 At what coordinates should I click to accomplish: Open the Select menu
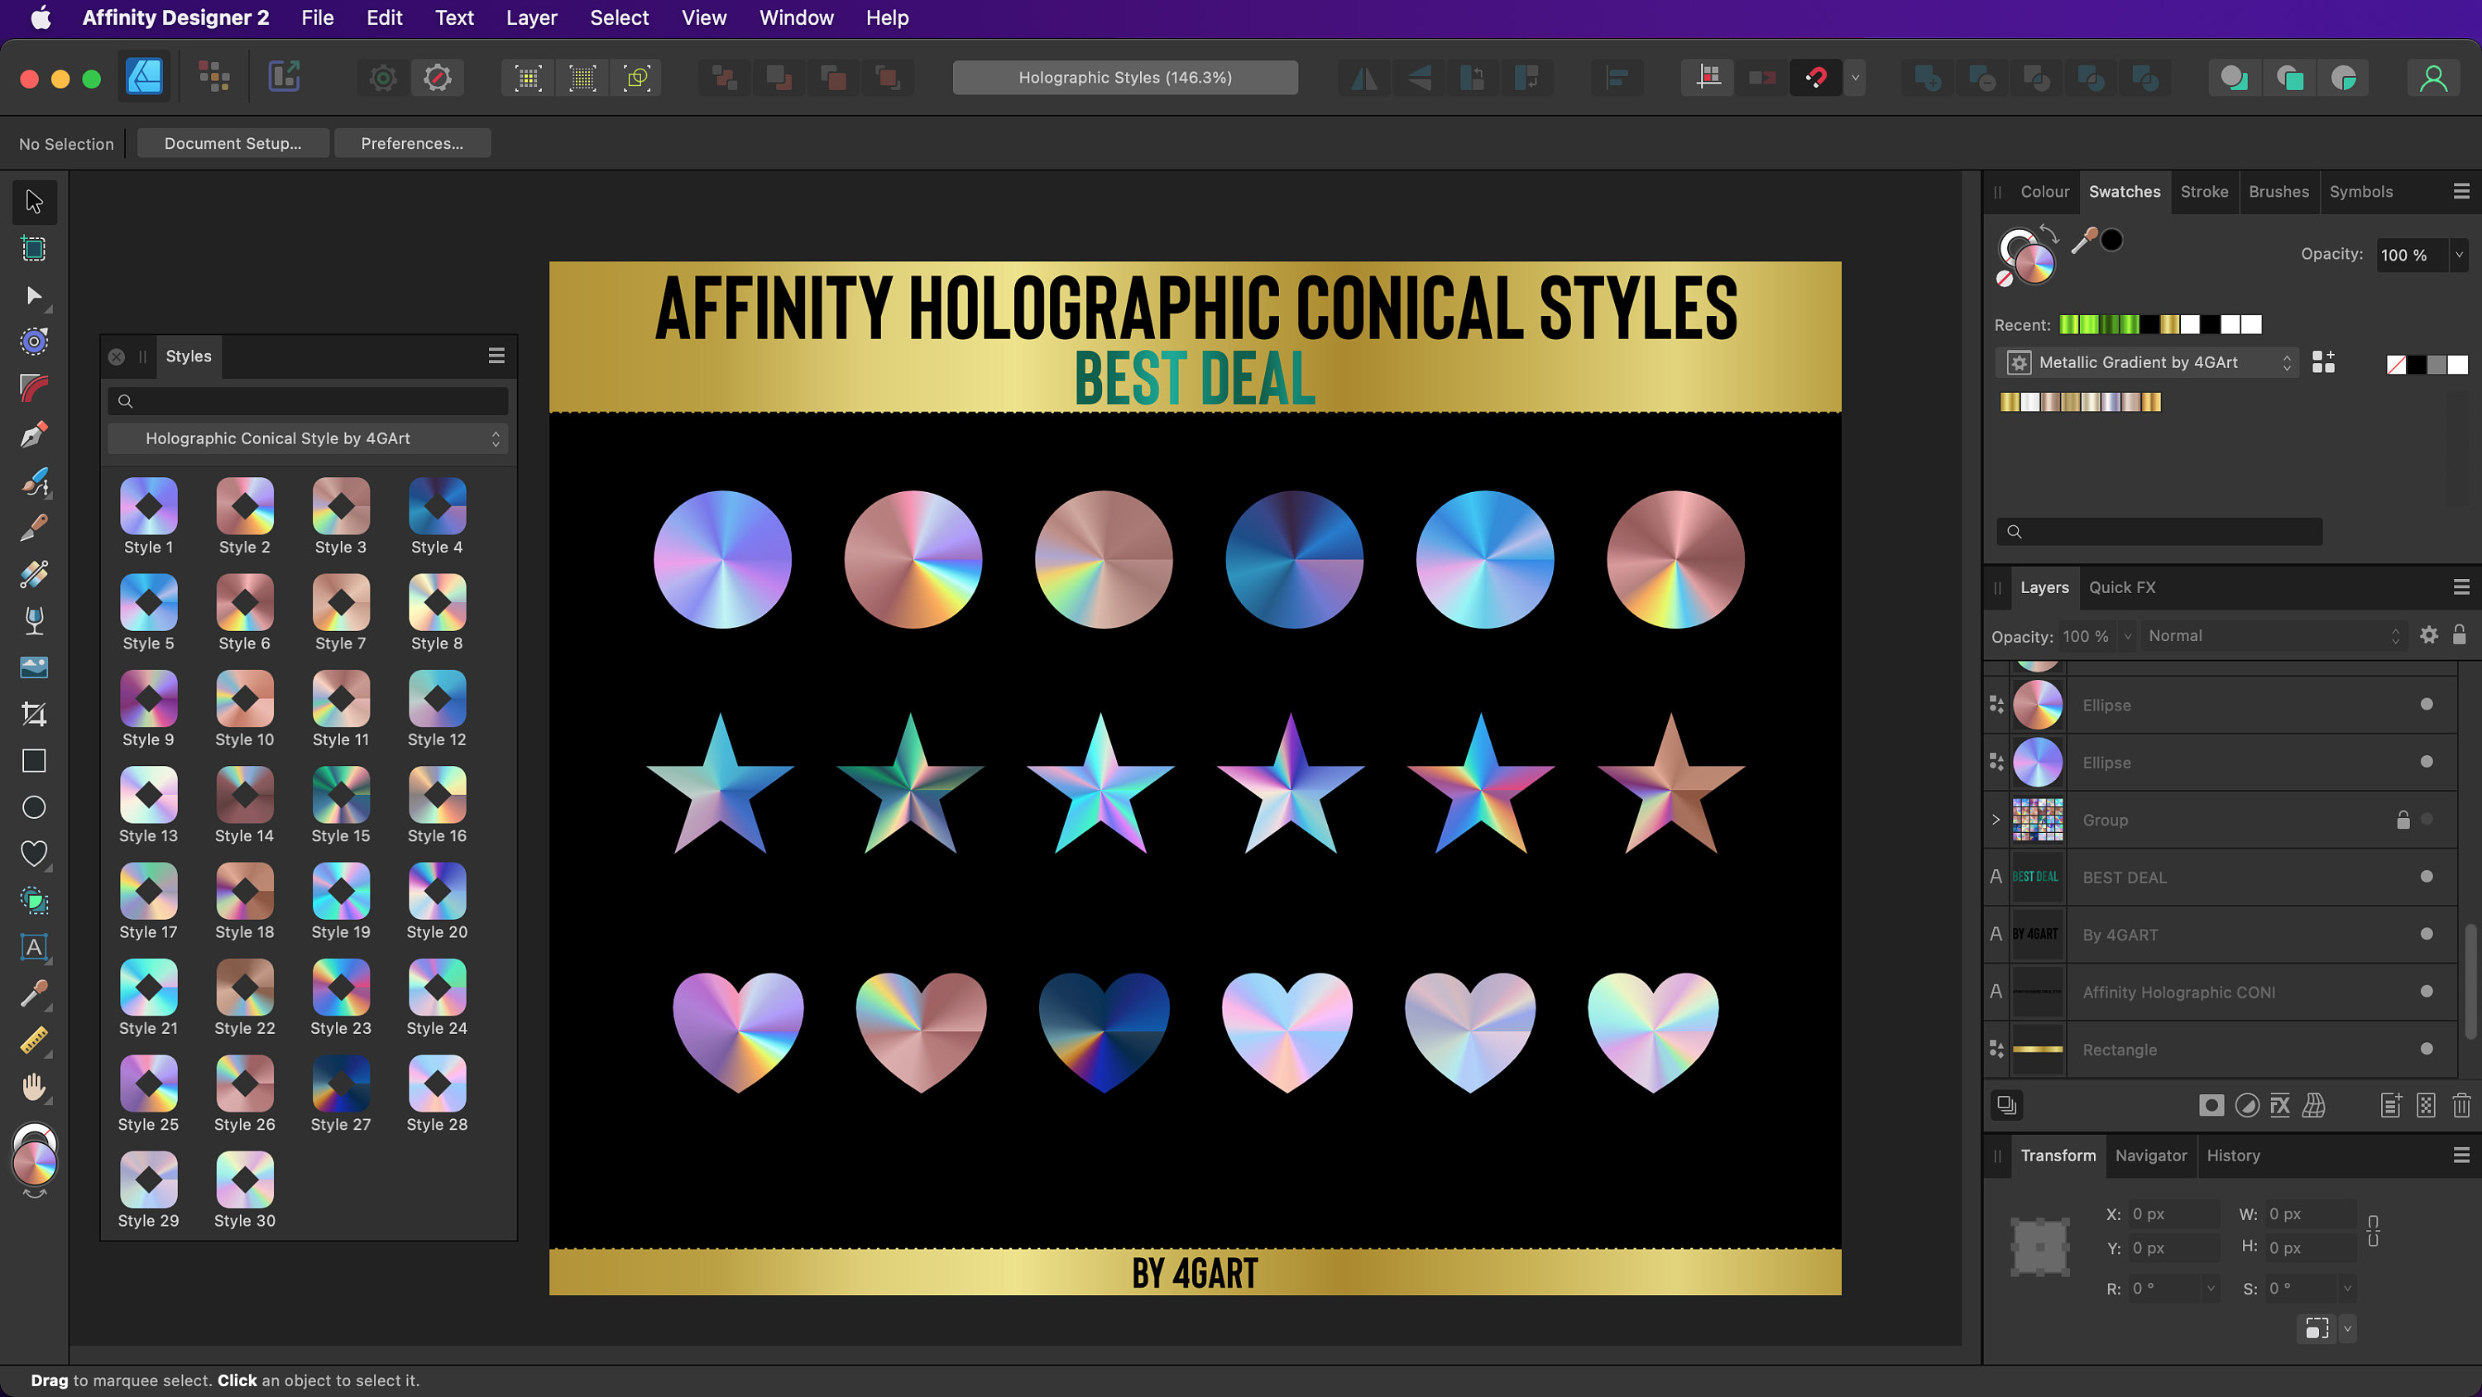[x=619, y=17]
